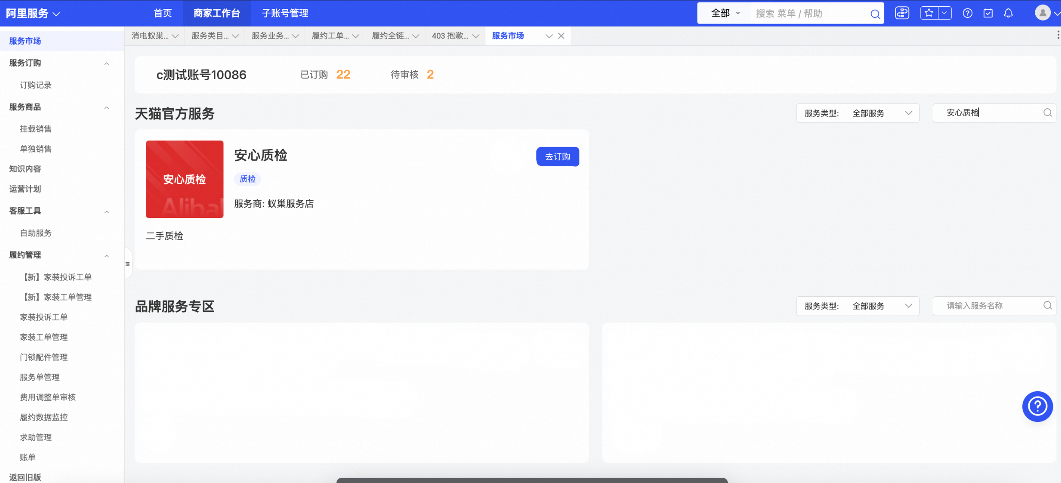Open 账单 in the sidebar
Screen dimensions: 1061x483
click(x=28, y=457)
